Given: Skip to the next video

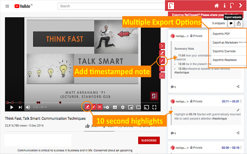Looking at the screenshot, I should point(20,107).
